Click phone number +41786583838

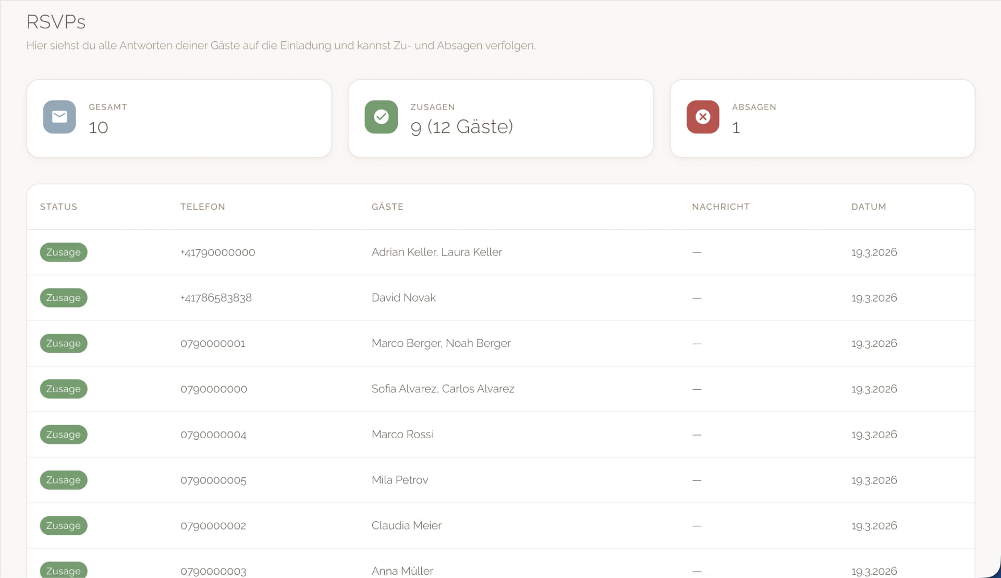pyautogui.click(x=216, y=298)
